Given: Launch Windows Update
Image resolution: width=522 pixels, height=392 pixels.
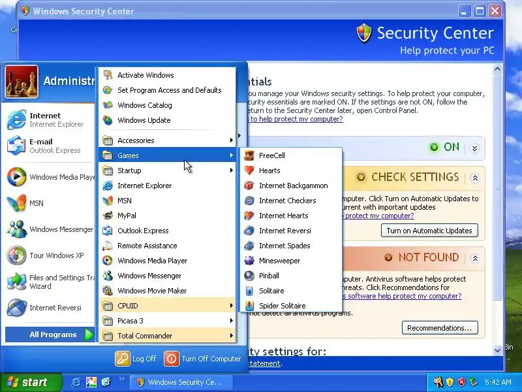Looking at the screenshot, I should point(167,120).
